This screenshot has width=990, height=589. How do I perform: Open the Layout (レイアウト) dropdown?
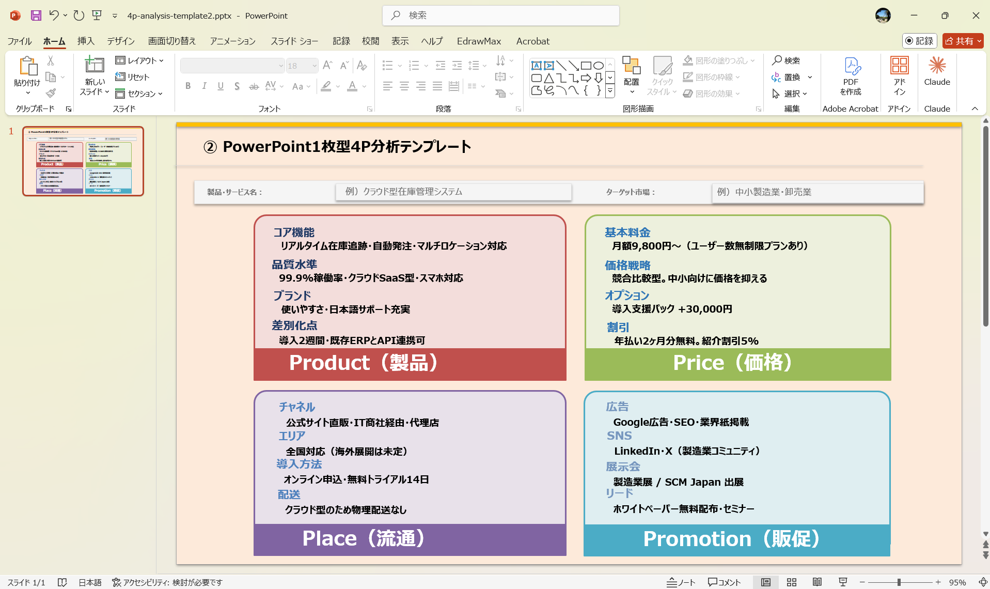pos(139,60)
